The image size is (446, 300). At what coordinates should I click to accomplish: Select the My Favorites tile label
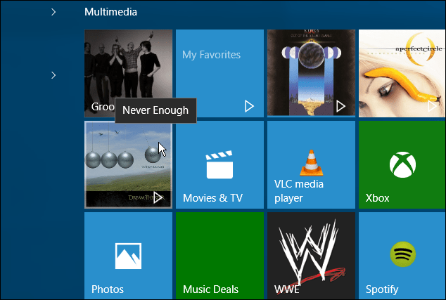(211, 55)
